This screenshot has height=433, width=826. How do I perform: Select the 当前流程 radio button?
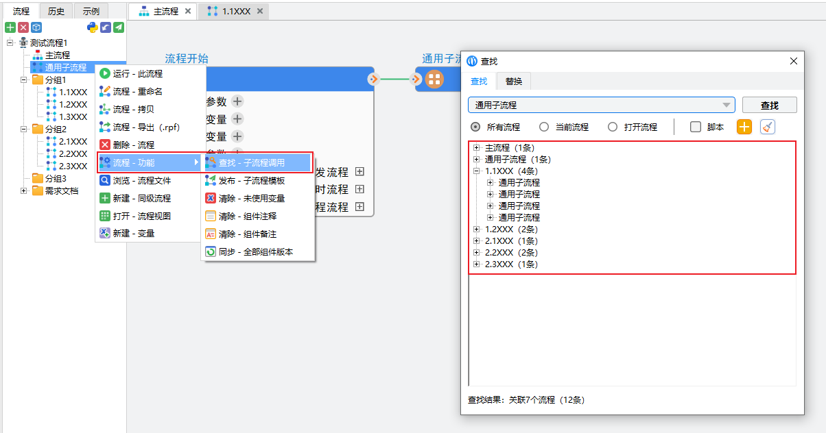pyautogui.click(x=544, y=127)
